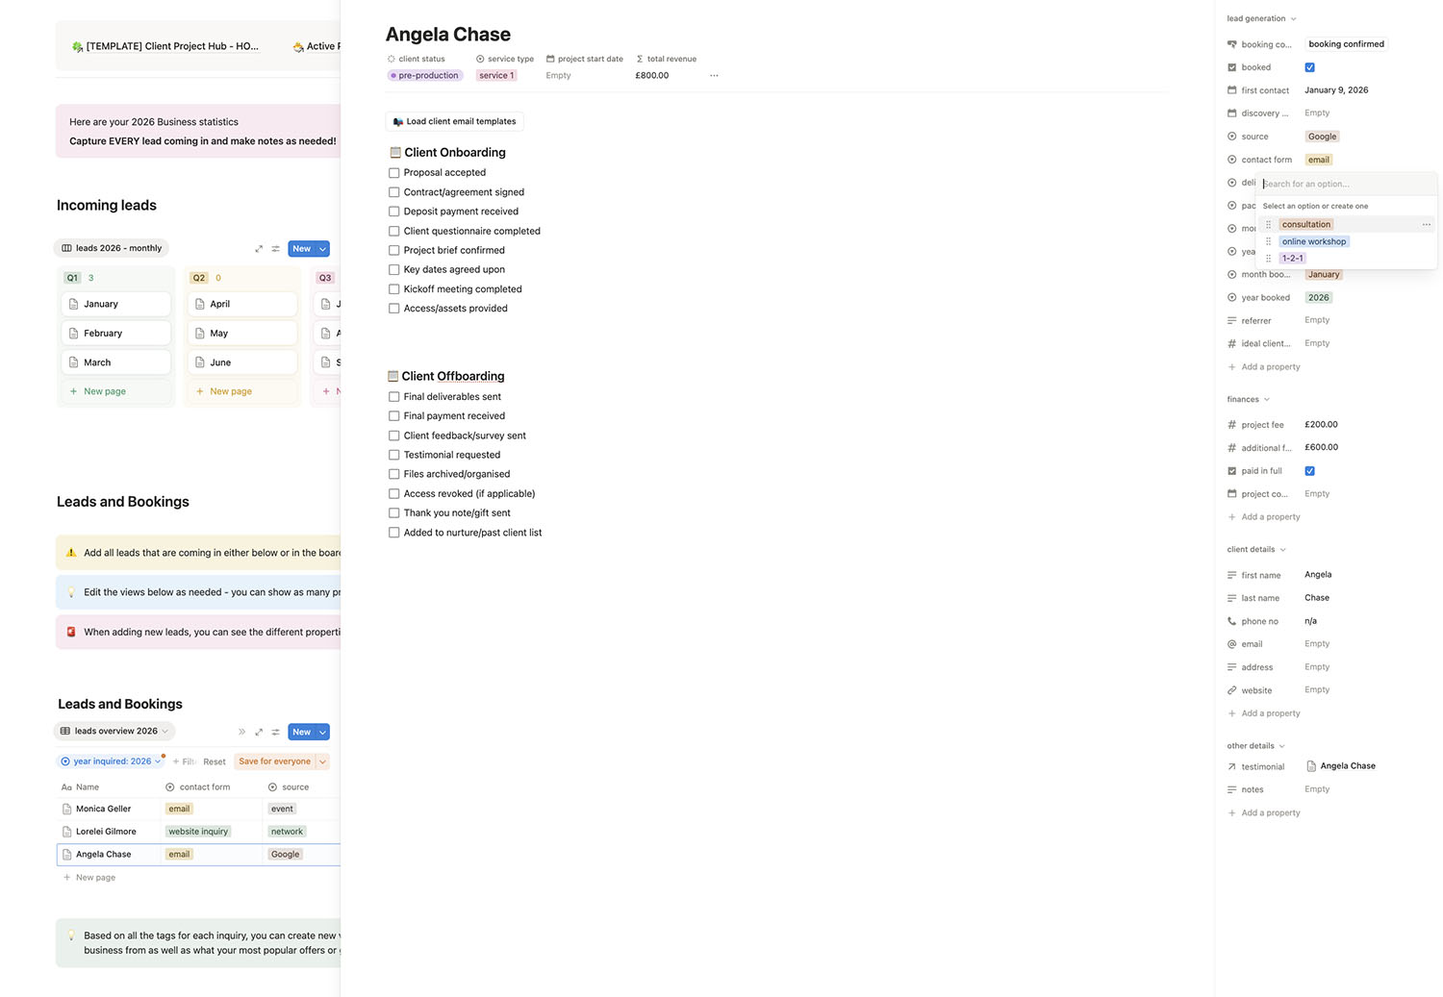
Task: Uncheck the booked property checkbox
Action: tap(1310, 67)
